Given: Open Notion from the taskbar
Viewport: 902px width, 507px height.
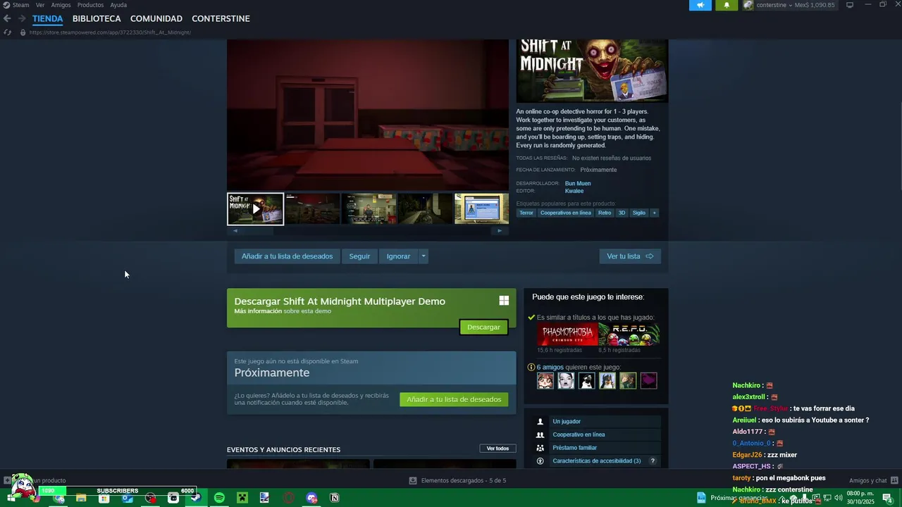Looking at the screenshot, I should [x=335, y=498].
